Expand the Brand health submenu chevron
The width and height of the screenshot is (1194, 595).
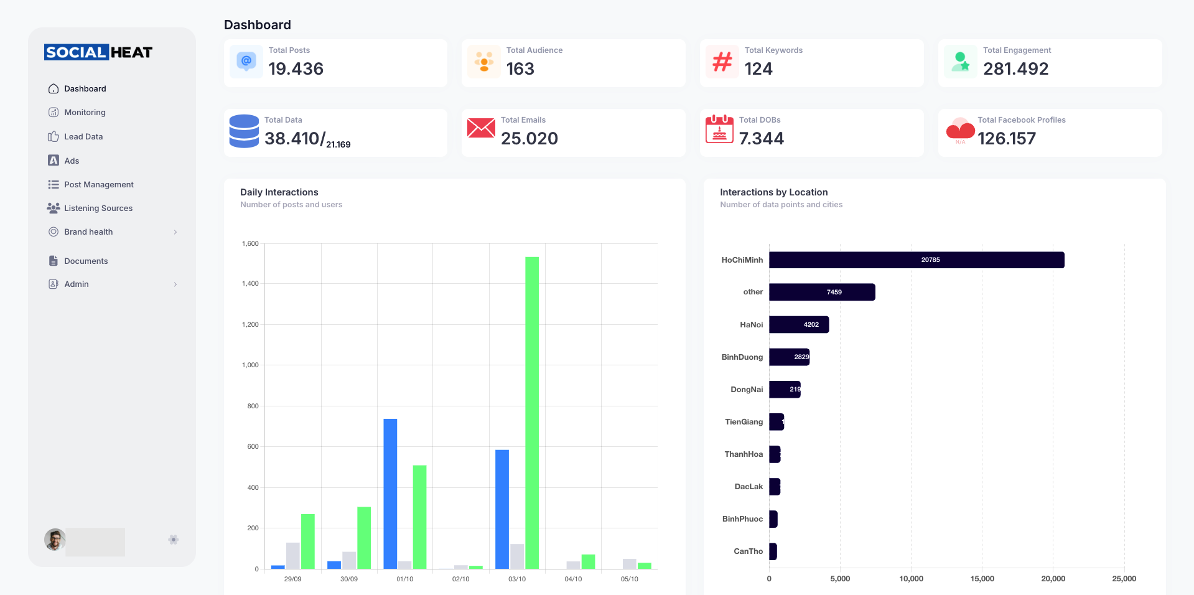[175, 232]
